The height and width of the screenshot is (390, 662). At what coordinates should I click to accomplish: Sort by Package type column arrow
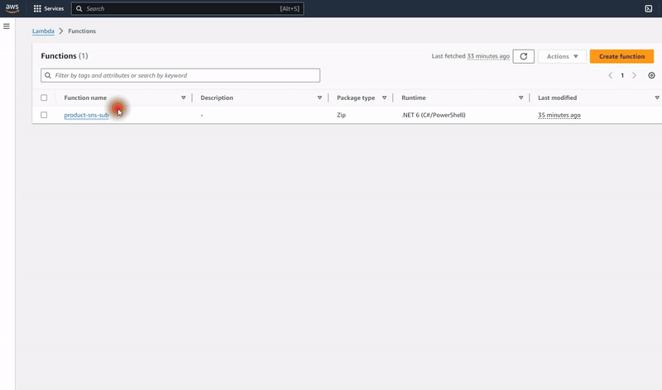click(384, 97)
